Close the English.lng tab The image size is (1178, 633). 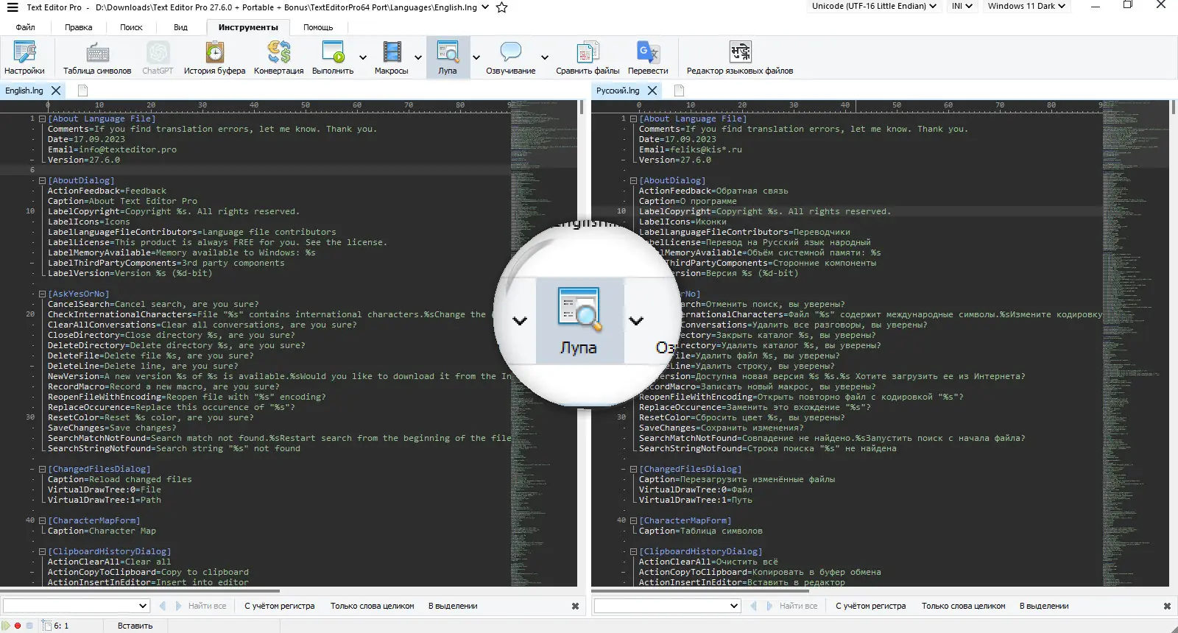click(x=56, y=91)
